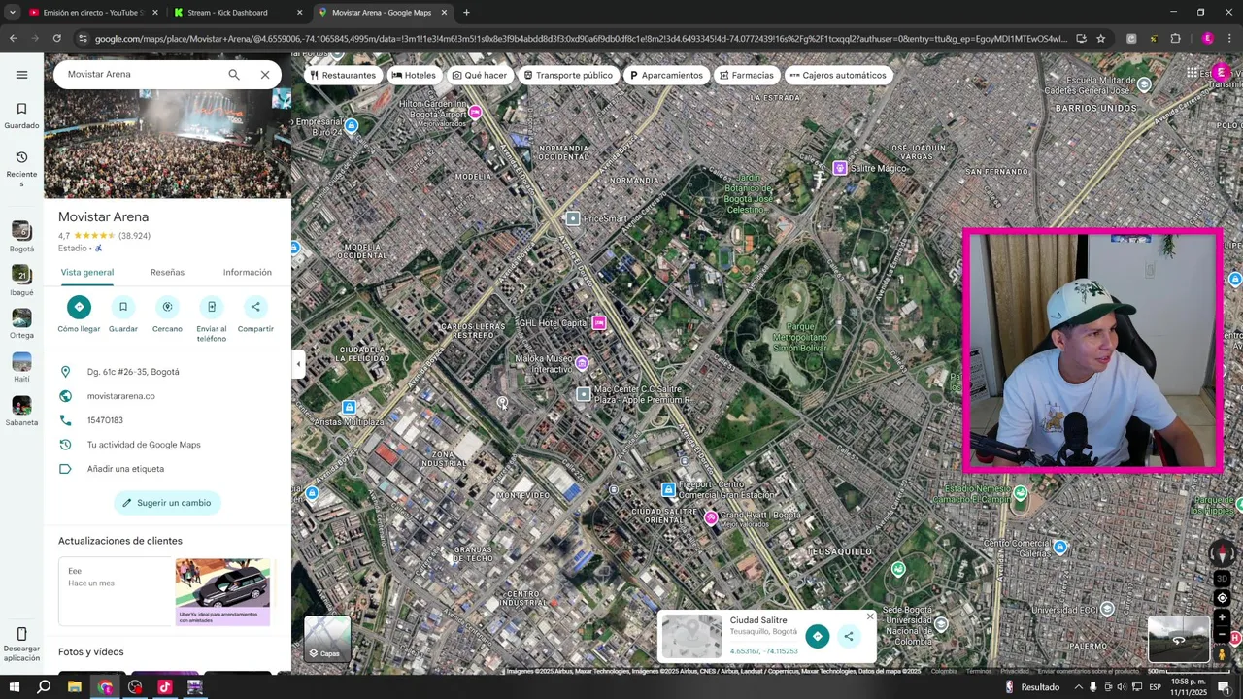The image size is (1243, 699).
Task: Switch to the Vista general tab
Action: click(87, 272)
